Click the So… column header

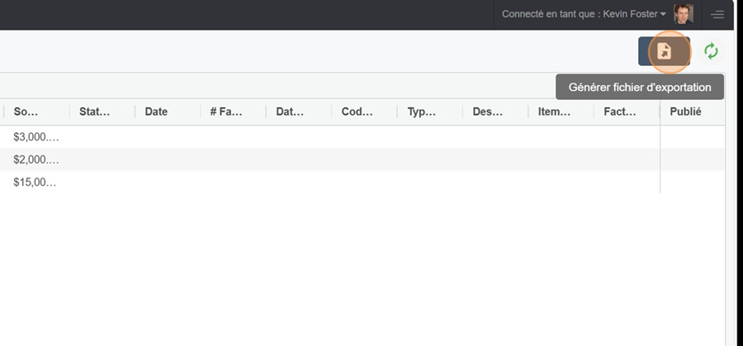(26, 111)
